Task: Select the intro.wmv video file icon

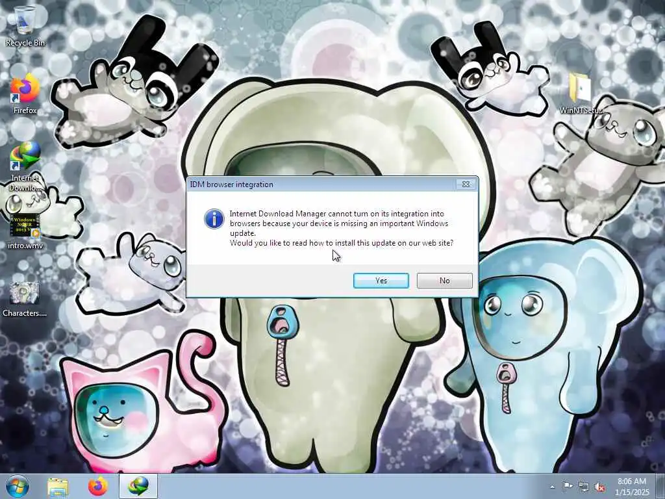Action: (x=25, y=231)
